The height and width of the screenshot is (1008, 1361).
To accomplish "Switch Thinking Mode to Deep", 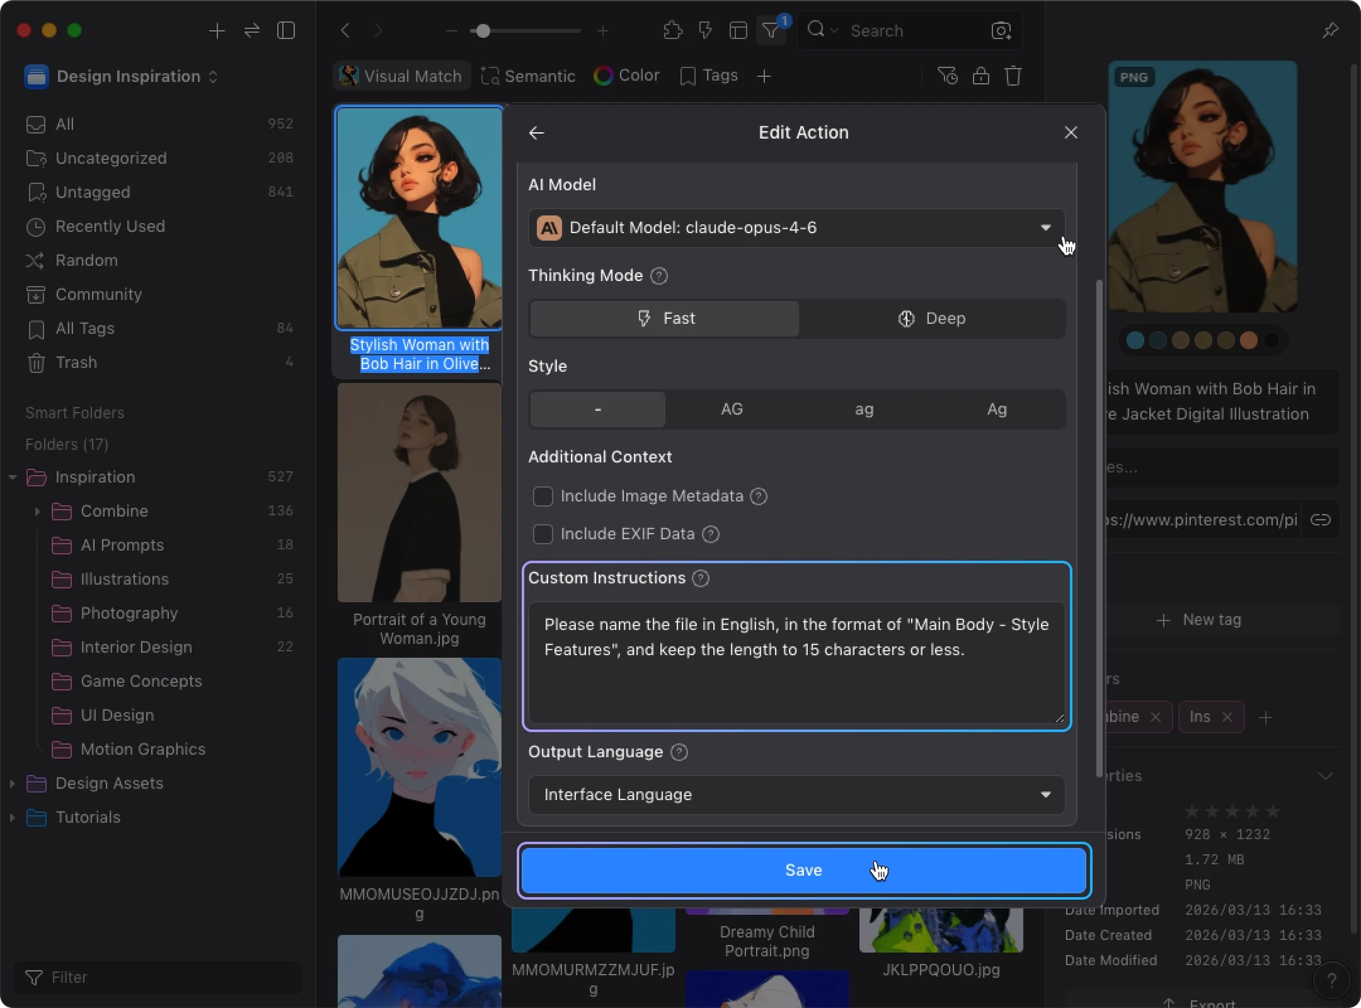I will click(x=931, y=318).
